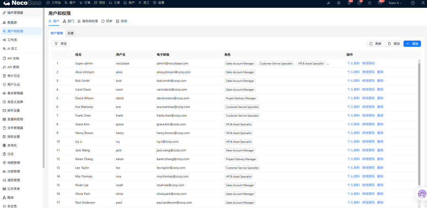Switch to the 角色和权限 tab
The width and height of the screenshot is (427, 208).
tap(88, 21)
